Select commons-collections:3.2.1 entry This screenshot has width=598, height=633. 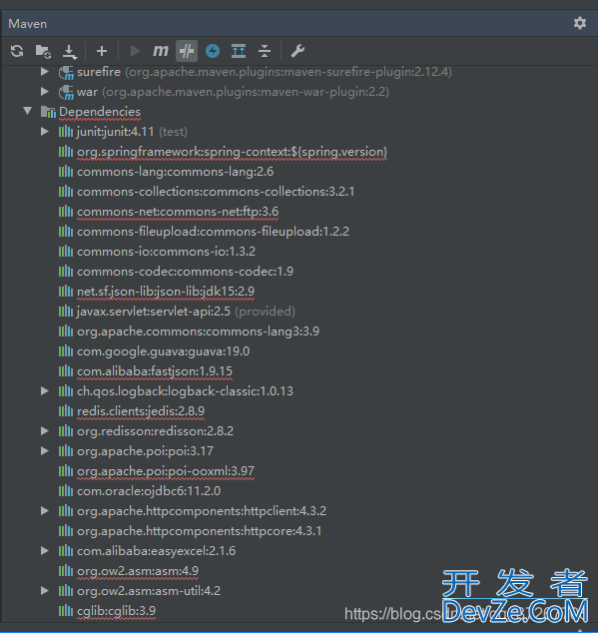point(216,192)
